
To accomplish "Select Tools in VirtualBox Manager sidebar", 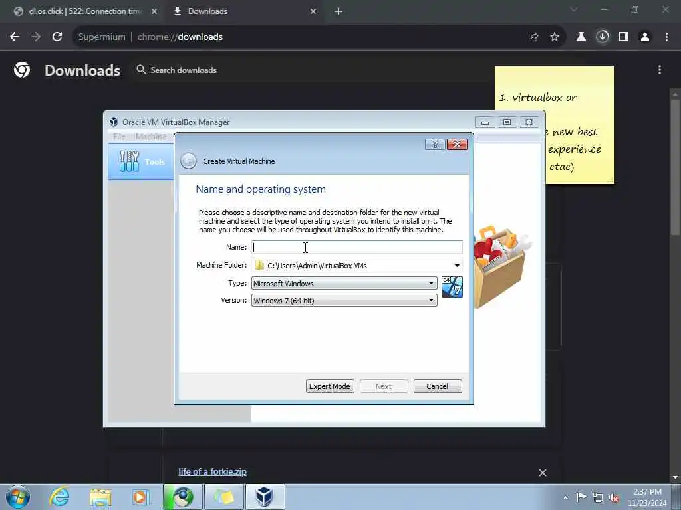I will pyautogui.click(x=141, y=162).
